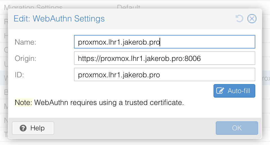Click the question mark help icon
The image size is (270, 145).
pyautogui.click(x=23, y=128)
